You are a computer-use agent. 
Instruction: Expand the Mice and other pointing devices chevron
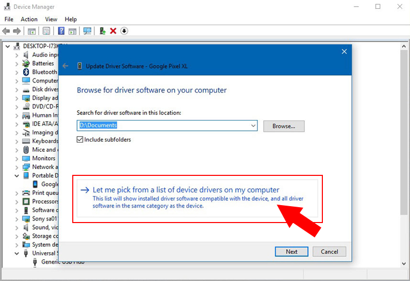(x=17, y=150)
